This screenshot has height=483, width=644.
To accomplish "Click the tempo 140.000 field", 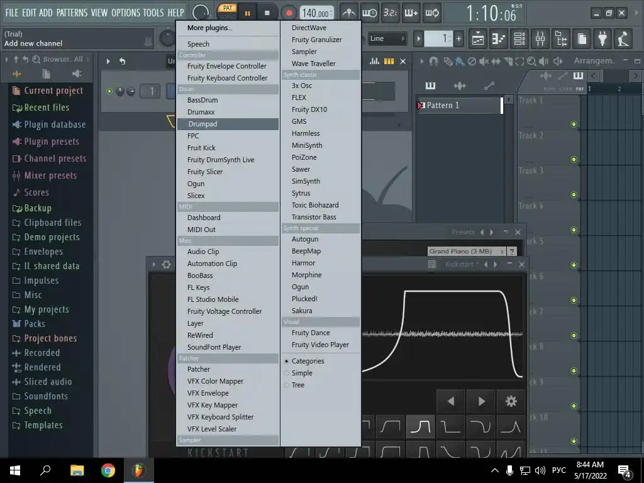I will (316, 13).
